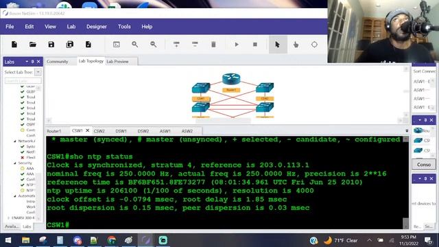Open the Labs panel options dropdown
Screen dimensions: 439x247
pyautogui.click(x=27, y=62)
